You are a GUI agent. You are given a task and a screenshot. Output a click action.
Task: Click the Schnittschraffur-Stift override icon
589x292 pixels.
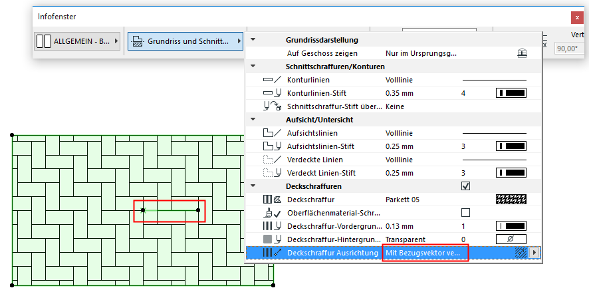click(272, 106)
